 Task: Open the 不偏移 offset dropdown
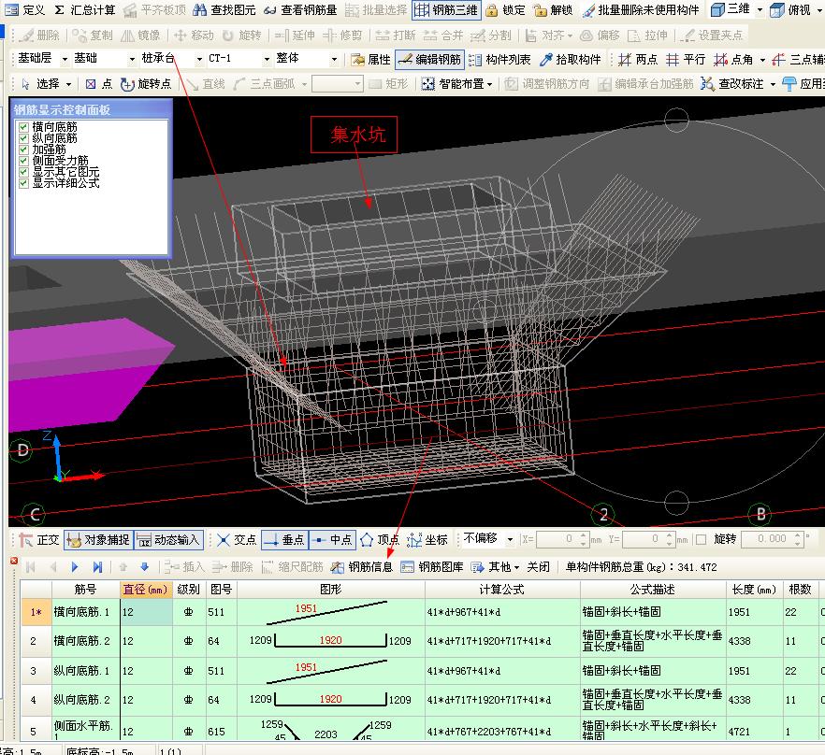[510, 539]
